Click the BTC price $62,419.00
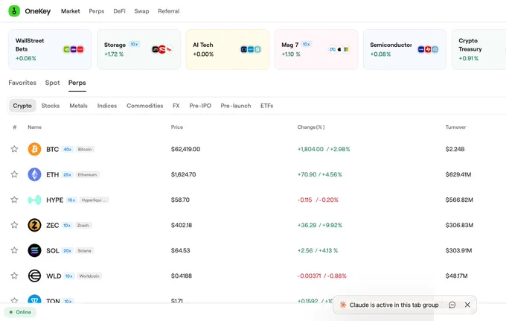 (x=185, y=149)
